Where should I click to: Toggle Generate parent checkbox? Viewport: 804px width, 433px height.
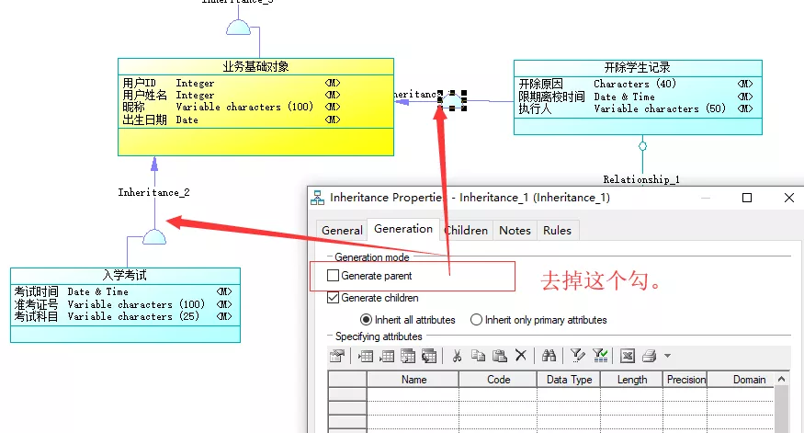[x=333, y=276]
